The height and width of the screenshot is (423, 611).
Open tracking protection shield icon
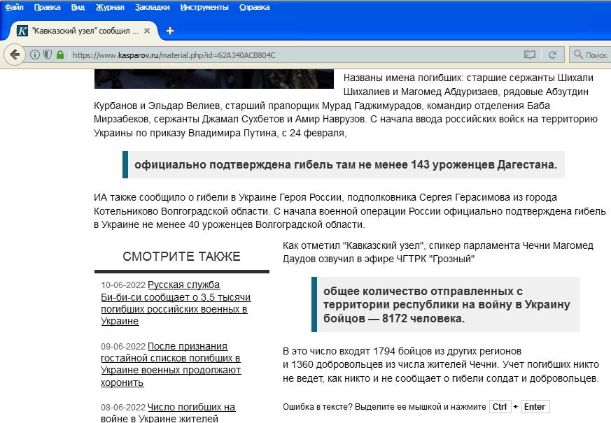click(x=48, y=55)
